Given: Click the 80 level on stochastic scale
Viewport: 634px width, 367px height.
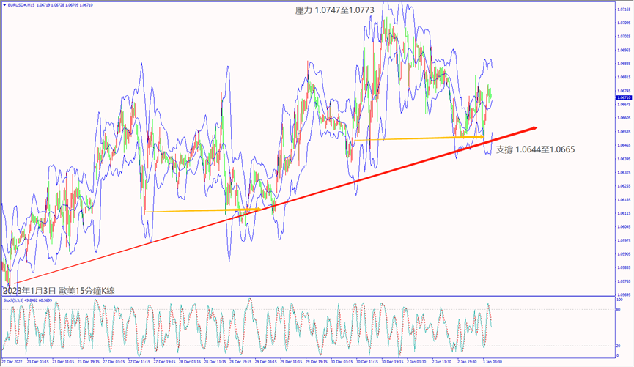Looking at the screenshot, I should tap(619, 310).
